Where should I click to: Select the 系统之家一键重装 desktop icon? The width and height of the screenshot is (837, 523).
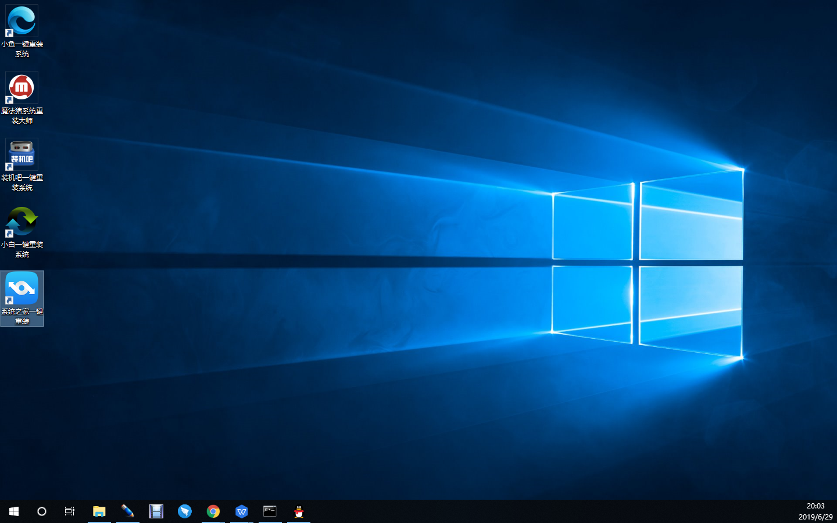coord(22,286)
